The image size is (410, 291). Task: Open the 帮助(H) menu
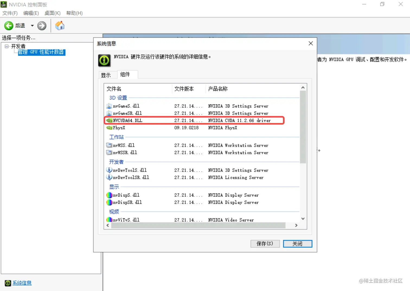(x=74, y=13)
